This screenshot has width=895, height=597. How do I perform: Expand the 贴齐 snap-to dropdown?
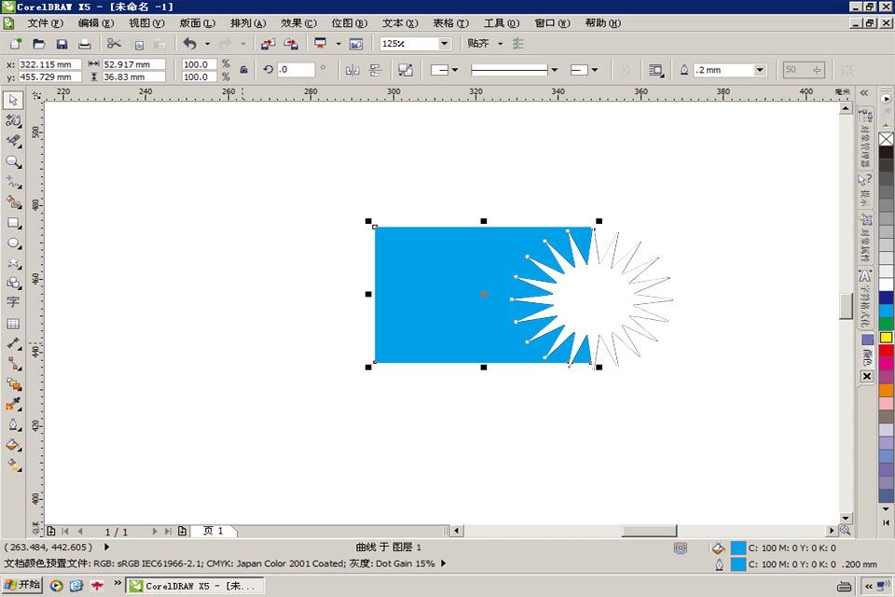(x=500, y=44)
